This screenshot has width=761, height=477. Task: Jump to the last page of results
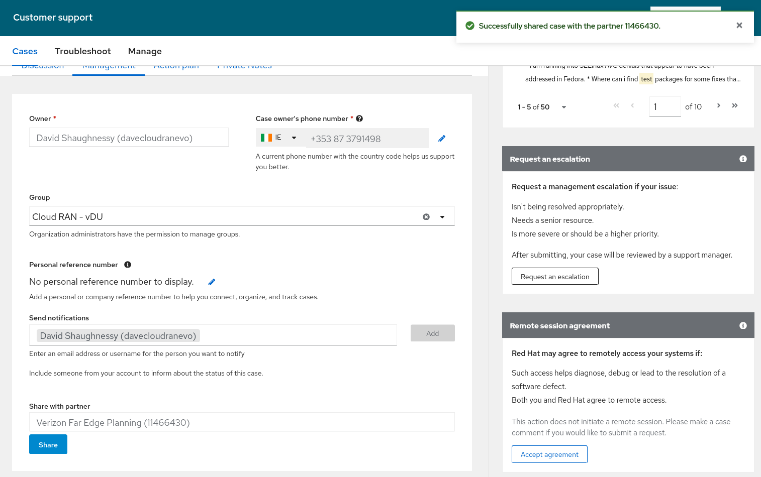click(x=735, y=105)
